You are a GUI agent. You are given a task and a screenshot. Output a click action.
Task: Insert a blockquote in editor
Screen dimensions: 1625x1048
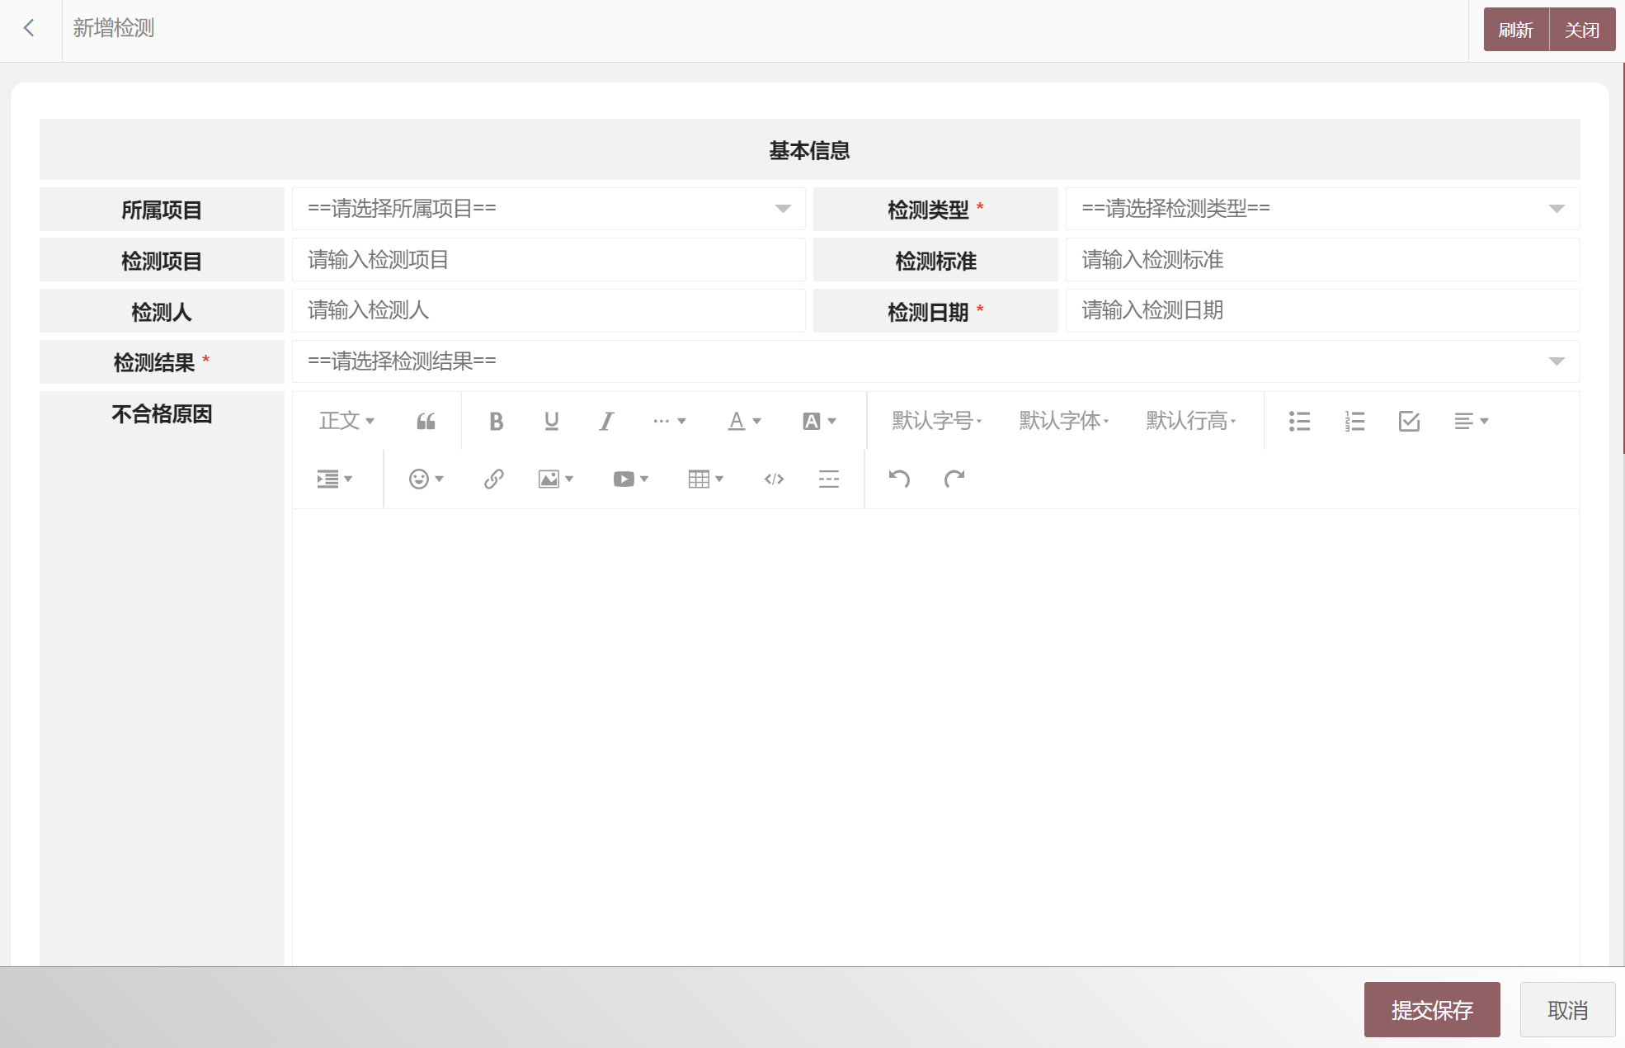point(426,422)
